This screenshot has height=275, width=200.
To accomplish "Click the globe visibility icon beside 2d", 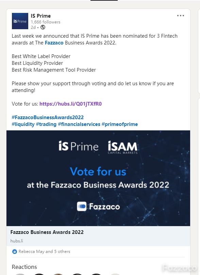I will click(x=43, y=27).
